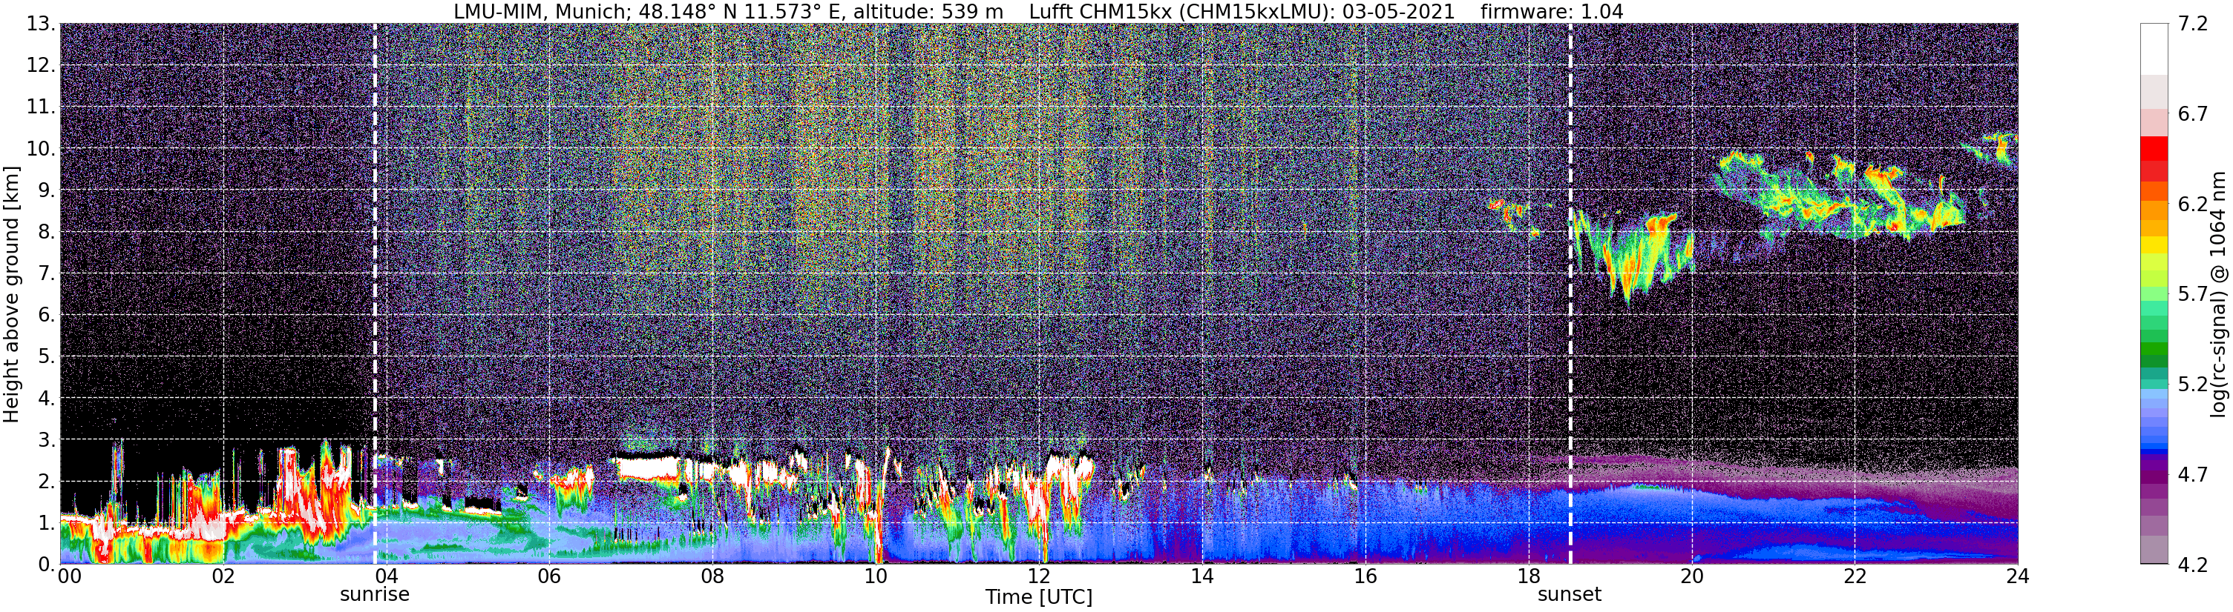The width and height of the screenshot is (2233, 612).
Task: Click the x-axis tick label '02'
Action: (x=223, y=576)
